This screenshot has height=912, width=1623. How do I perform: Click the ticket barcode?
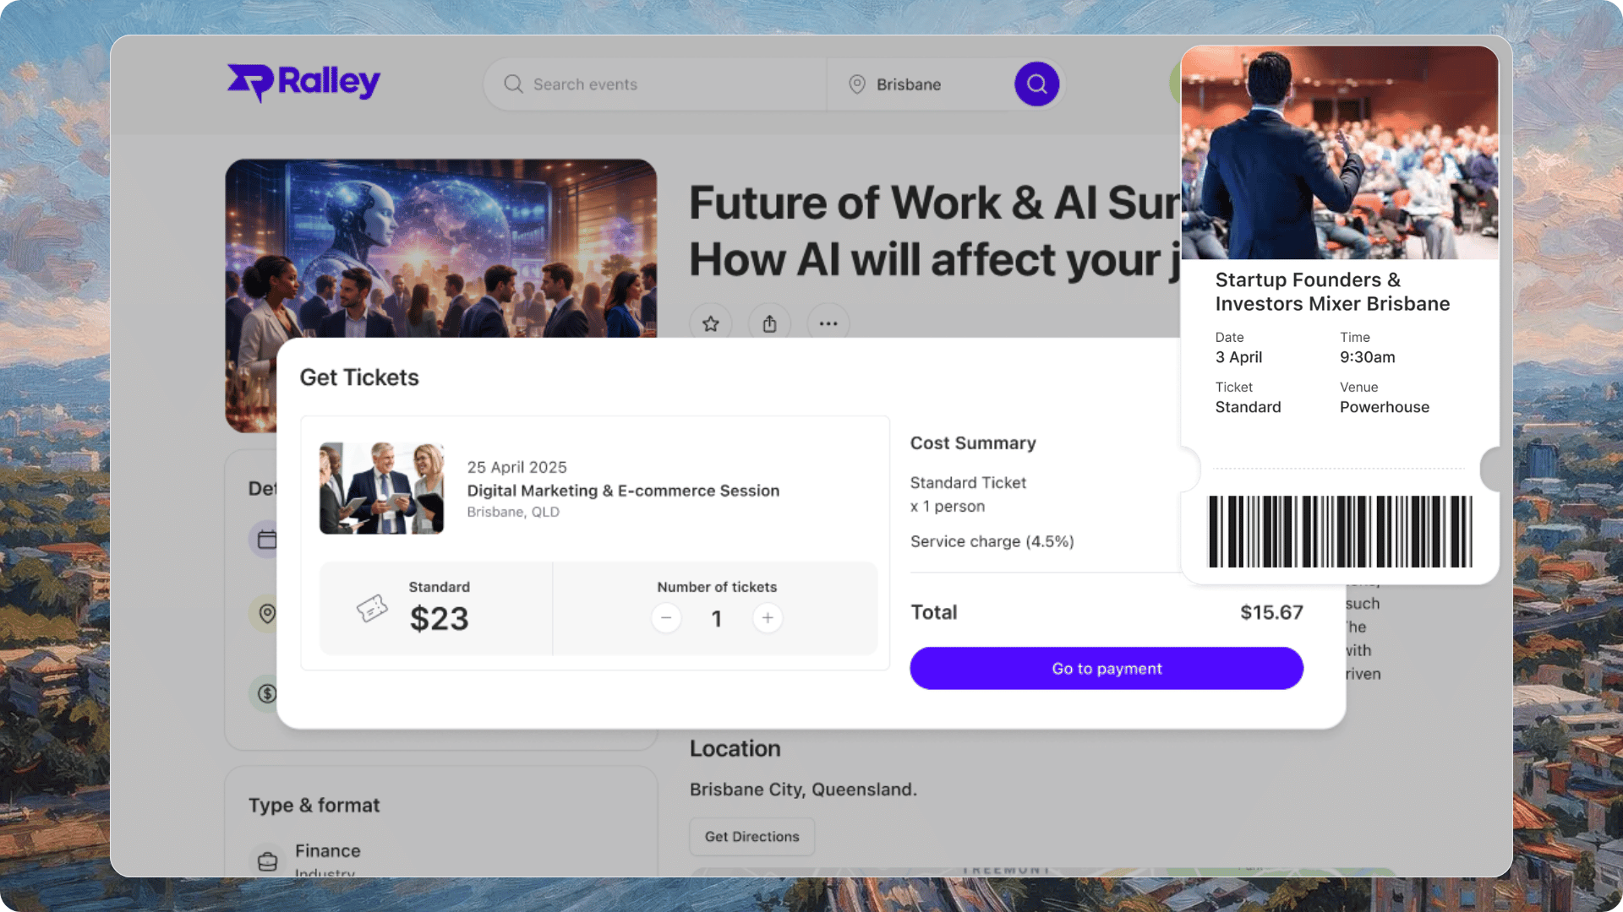coord(1339,531)
